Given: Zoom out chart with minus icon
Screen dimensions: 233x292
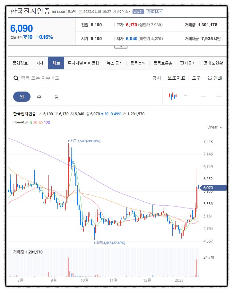Looking at the screenshot, I should tap(203, 96).
